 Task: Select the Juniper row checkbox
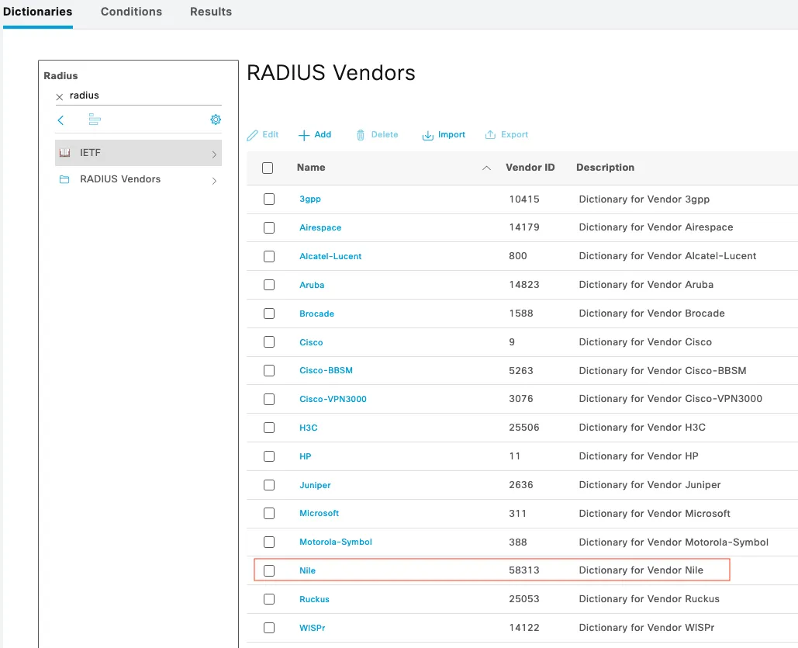tap(269, 485)
